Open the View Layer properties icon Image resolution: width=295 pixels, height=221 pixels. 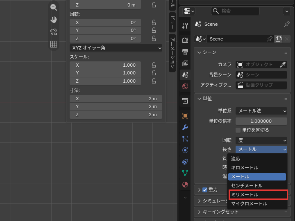185,63
